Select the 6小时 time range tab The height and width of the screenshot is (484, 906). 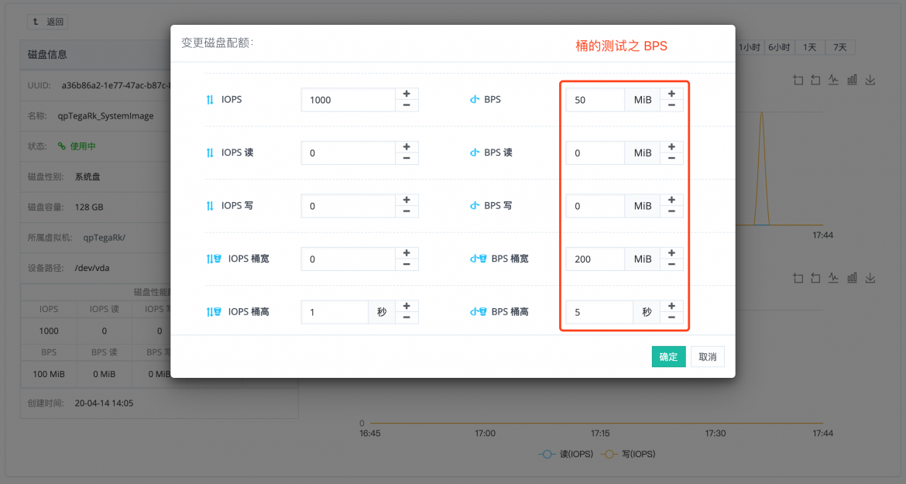pos(778,47)
